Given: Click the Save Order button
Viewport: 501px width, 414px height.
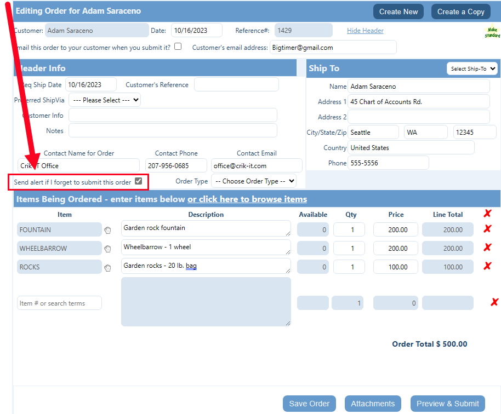Looking at the screenshot, I should pos(309,404).
